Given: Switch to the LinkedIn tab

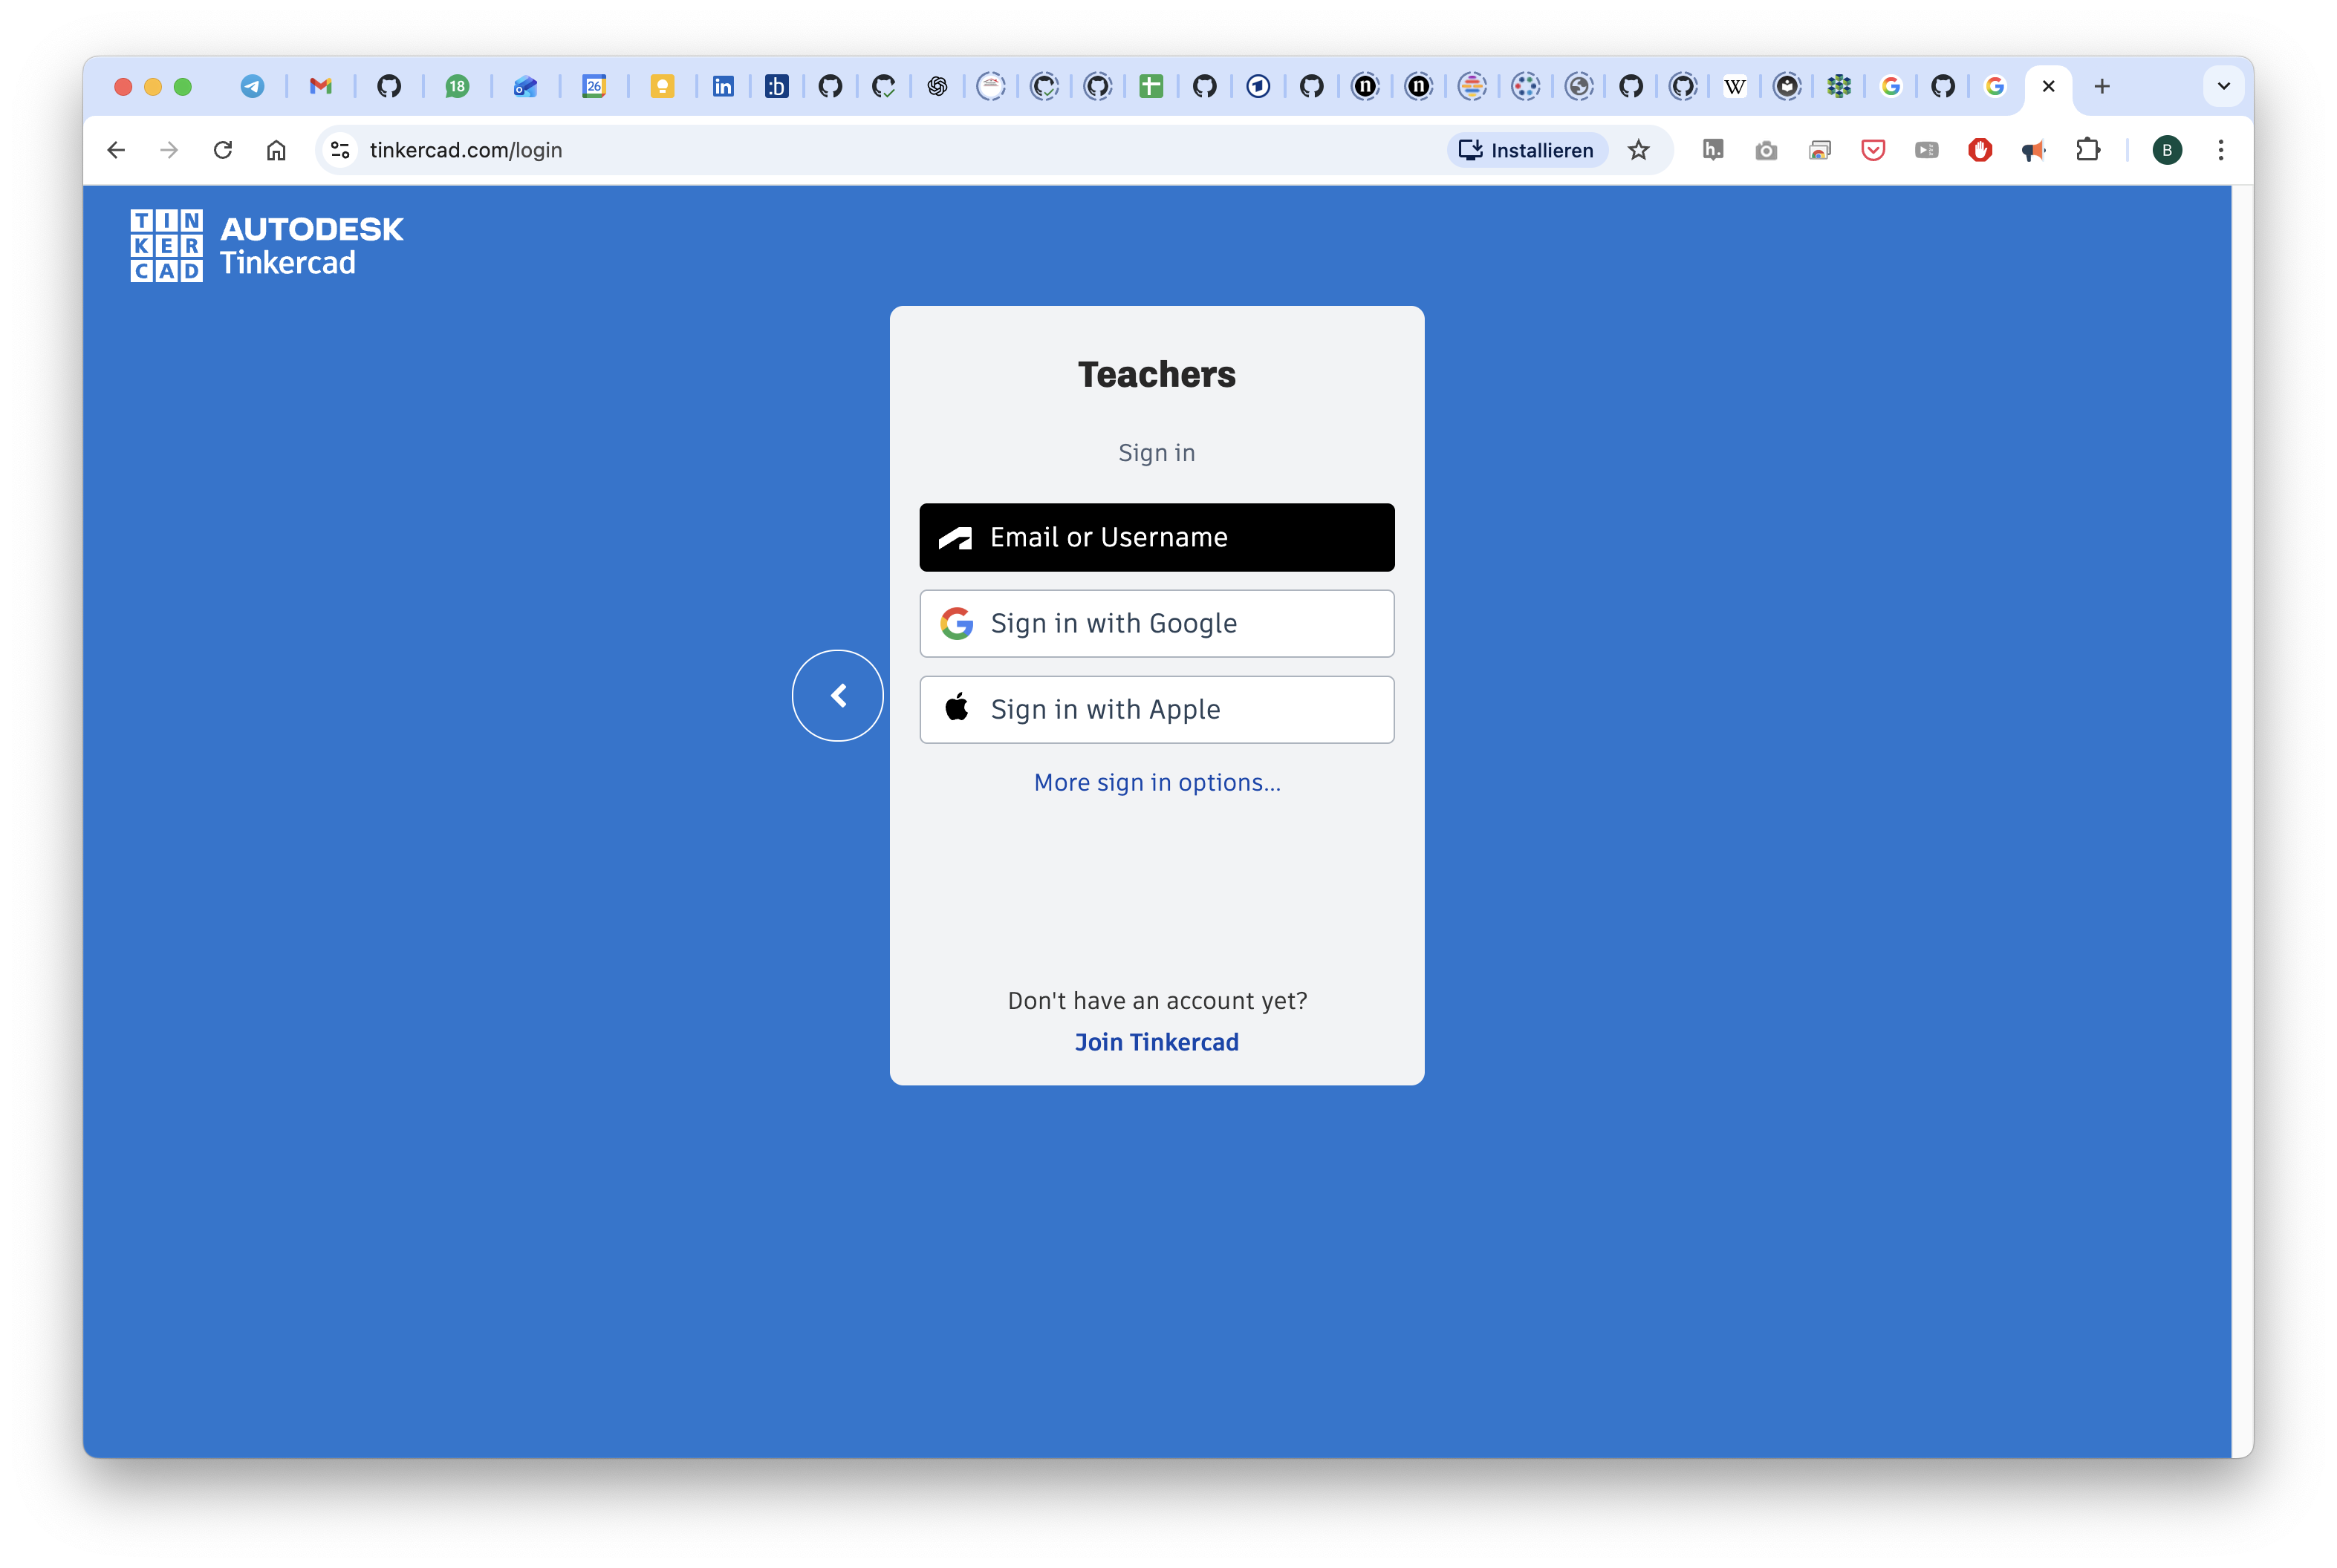Looking at the screenshot, I should [x=722, y=86].
